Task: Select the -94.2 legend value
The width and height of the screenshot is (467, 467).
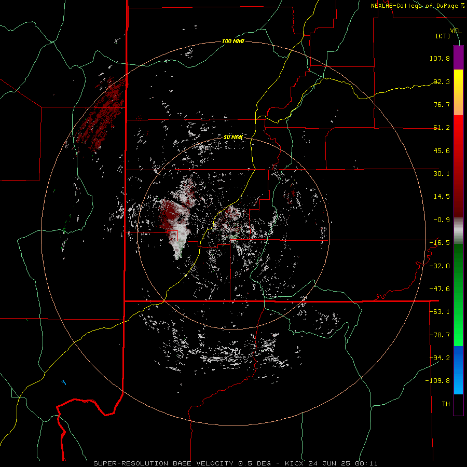Action: point(439,358)
